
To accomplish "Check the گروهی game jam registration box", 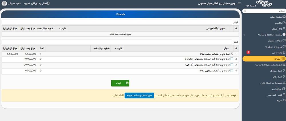I will click(x=232, y=65).
